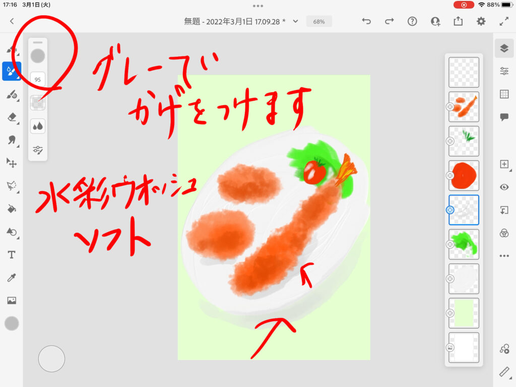Viewport: 516px width, 387px height.
Task: Select the Eyedropper tool
Action: coord(11,278)
